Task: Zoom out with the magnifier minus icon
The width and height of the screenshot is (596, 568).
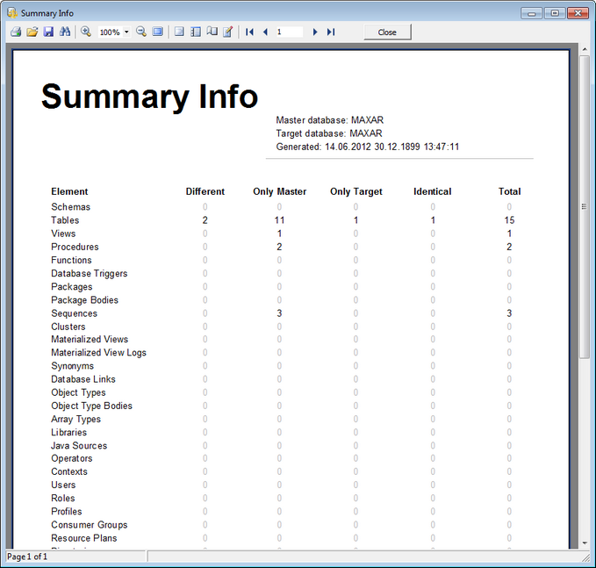Action: pos(141,32)
